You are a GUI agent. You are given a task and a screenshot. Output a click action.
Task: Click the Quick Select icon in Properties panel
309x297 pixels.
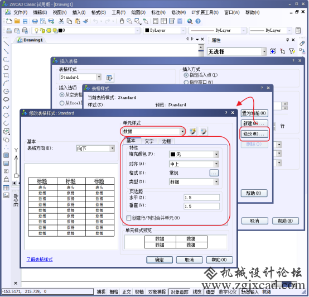click(292, 51)
